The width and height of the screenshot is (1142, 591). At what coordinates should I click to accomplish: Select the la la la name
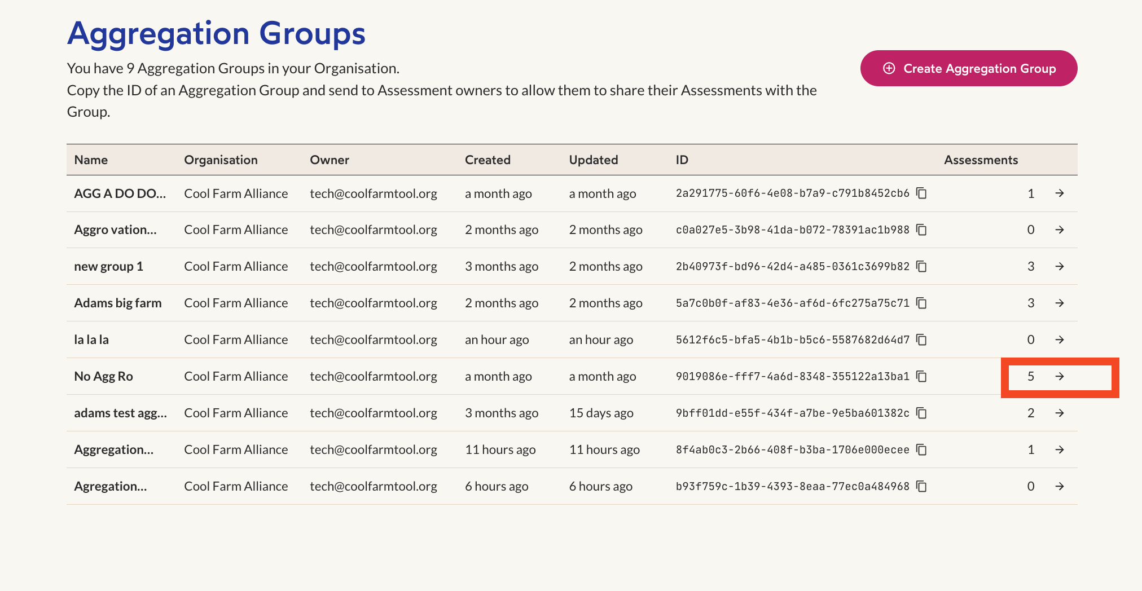[91, 339]
